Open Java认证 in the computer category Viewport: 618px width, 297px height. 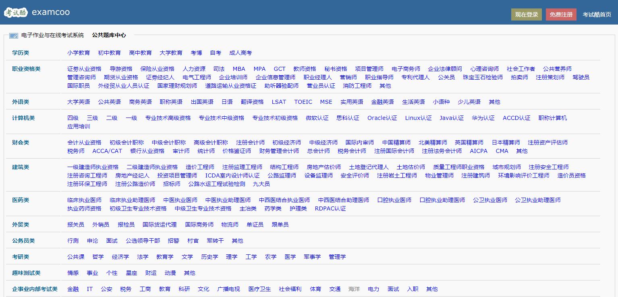(450, 118)
